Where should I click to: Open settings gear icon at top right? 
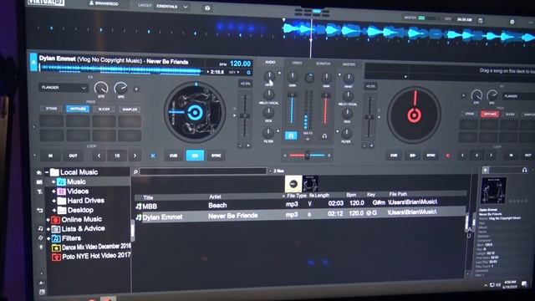tap(512, 22)
